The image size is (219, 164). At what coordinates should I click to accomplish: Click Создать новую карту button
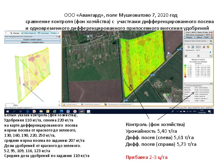pyautogui.click(x=32, y=39)
